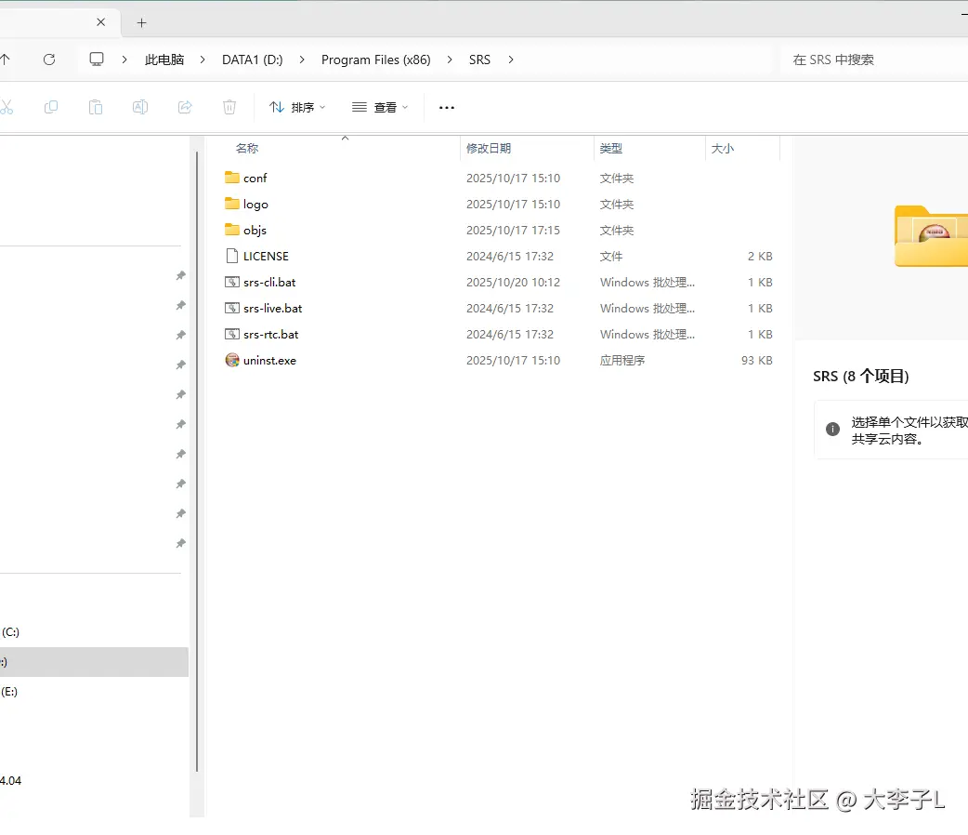This screenshot has width=968, height=835.
Task: Select the srs-live.bat file icon
Action: 232,308
